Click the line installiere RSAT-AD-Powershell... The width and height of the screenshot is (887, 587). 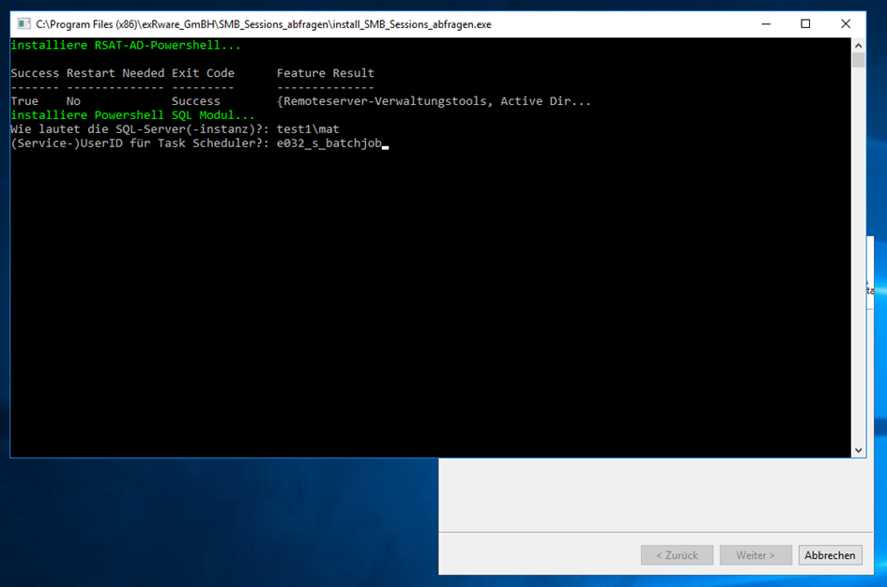point(126,45)
